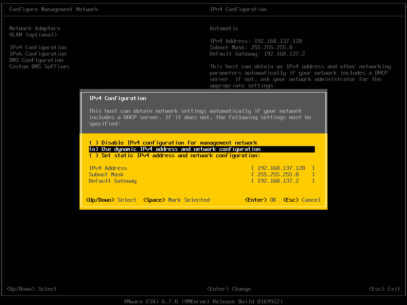This screenshot has height=305, width=407.
Task: Open IPv6 Configuration menu item
Action: pos(38,54)
